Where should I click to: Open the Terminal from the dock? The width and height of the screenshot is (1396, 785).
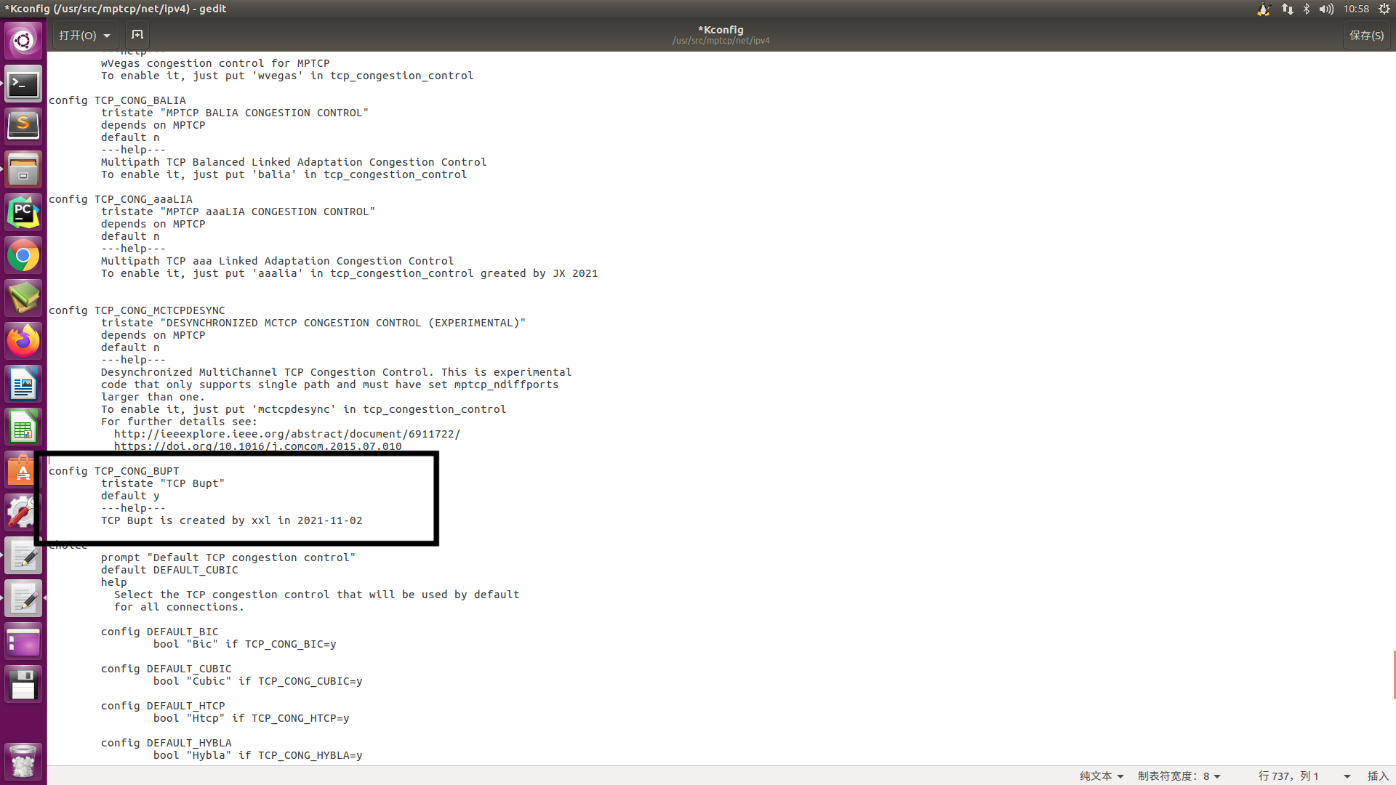(23, 83)
